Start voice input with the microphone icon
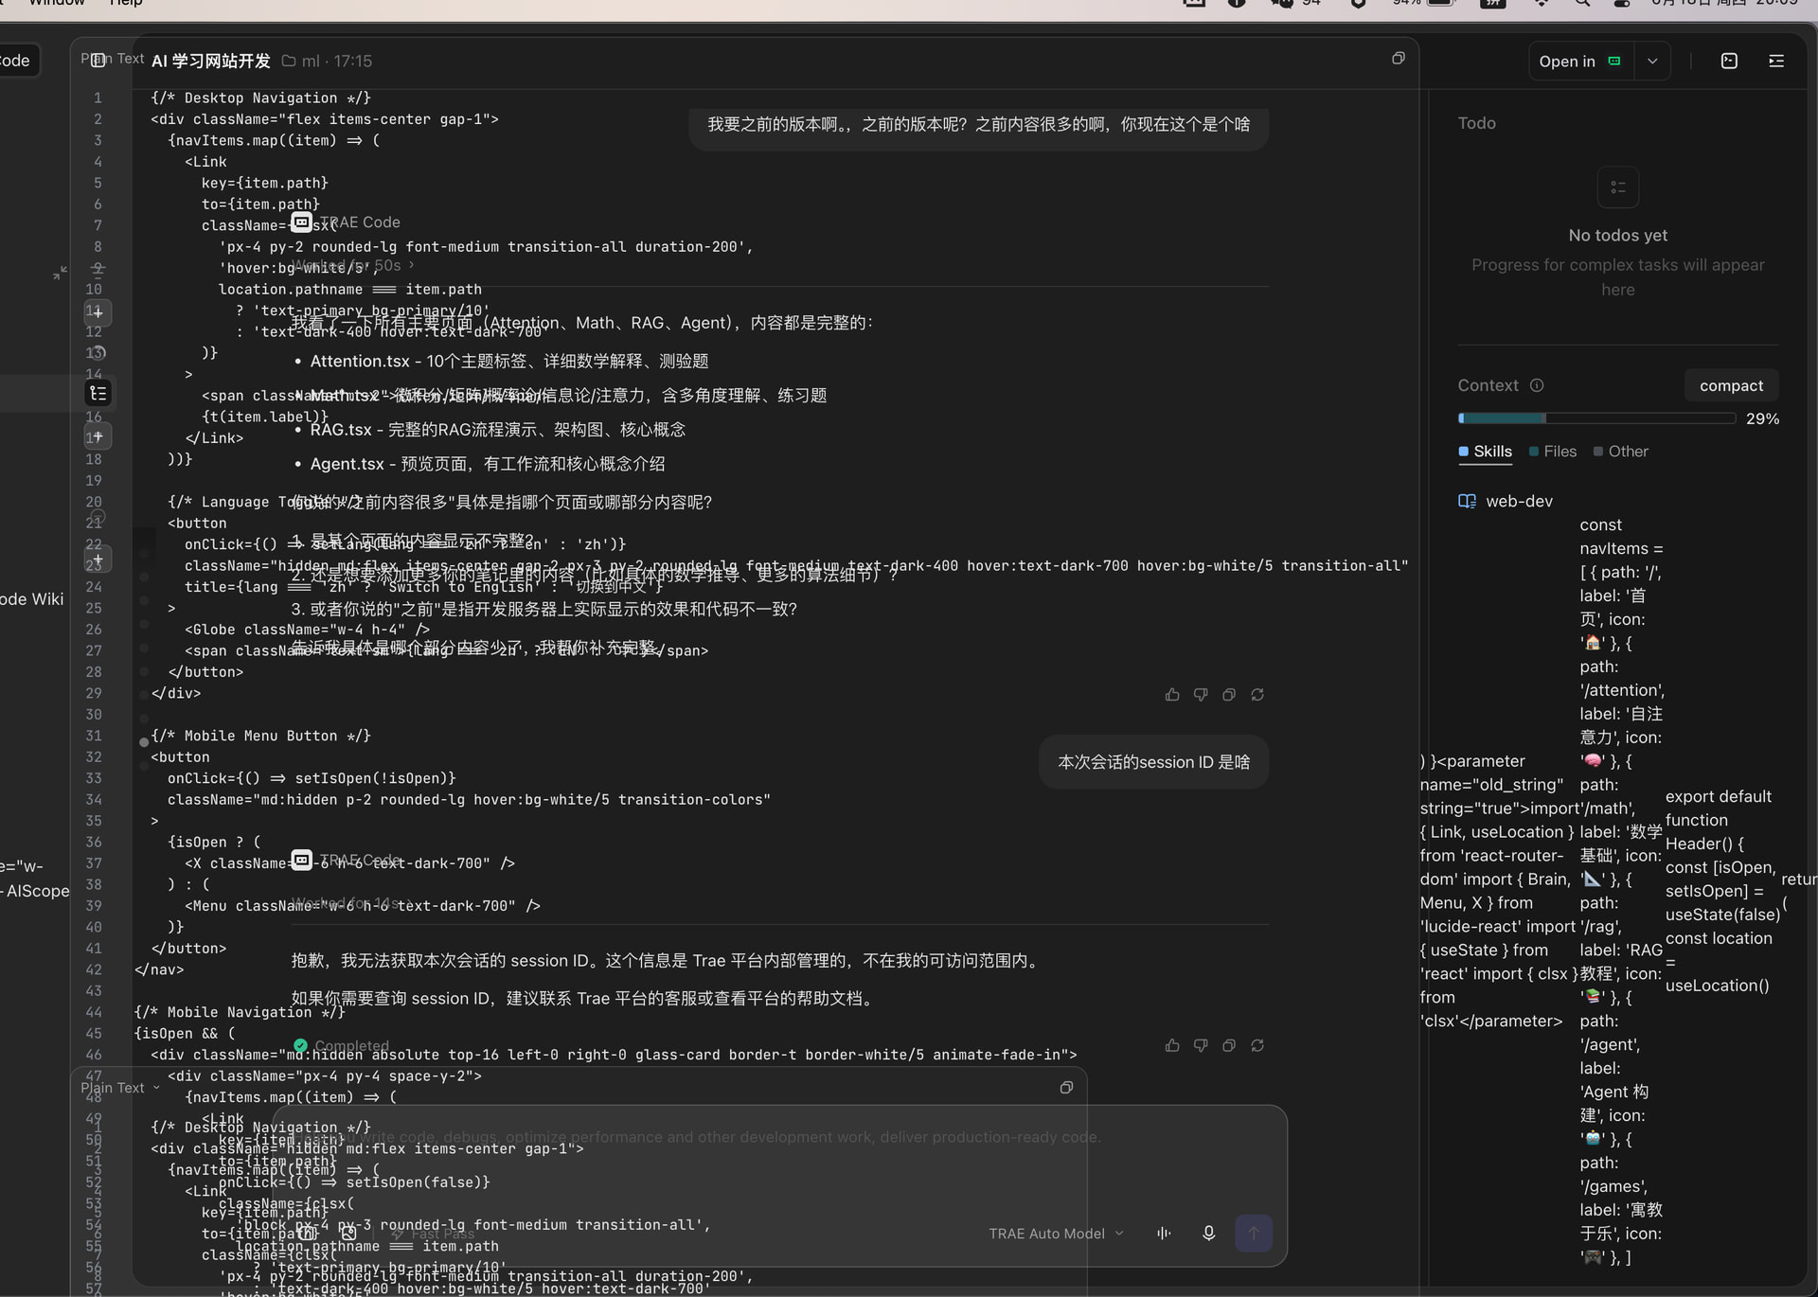The height and width of the screenshot is (1297, 1818). (x=1208, y=1233)
